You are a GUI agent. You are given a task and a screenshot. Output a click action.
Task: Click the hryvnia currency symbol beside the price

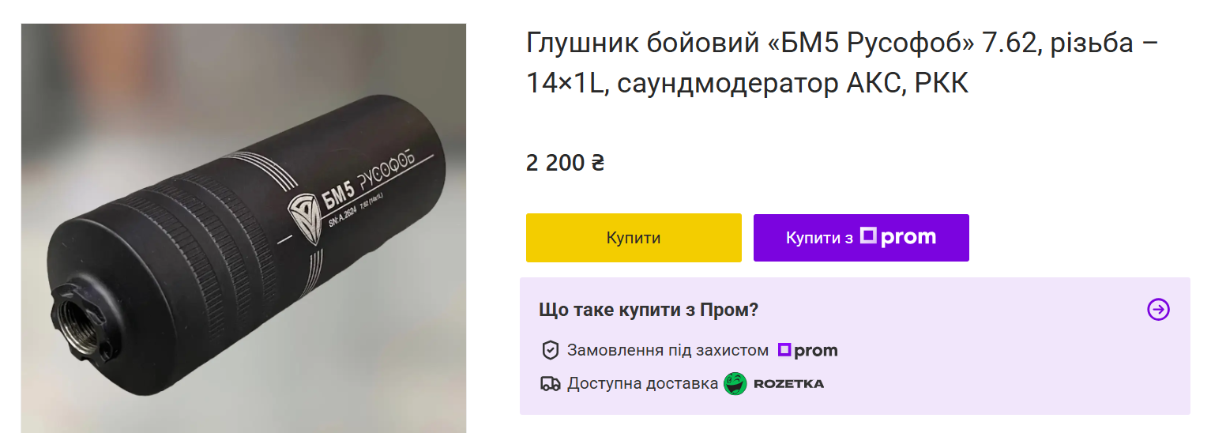598,164
